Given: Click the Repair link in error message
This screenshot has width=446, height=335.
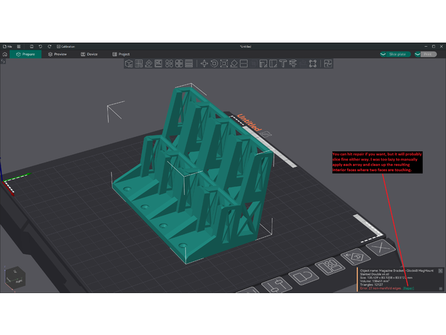Looking at the screenshot, I should click(408, 288).
